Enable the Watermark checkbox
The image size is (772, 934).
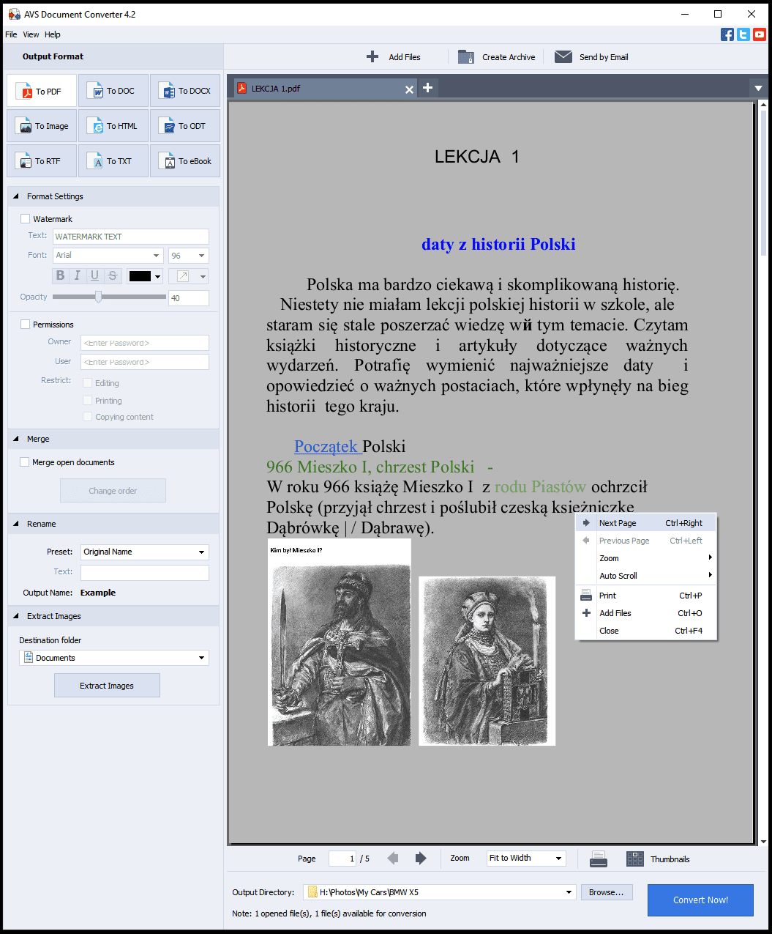(26, 218)
